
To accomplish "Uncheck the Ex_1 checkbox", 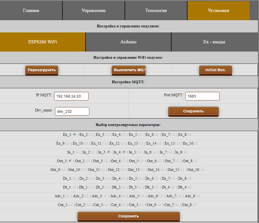I will tap(74, 134).
